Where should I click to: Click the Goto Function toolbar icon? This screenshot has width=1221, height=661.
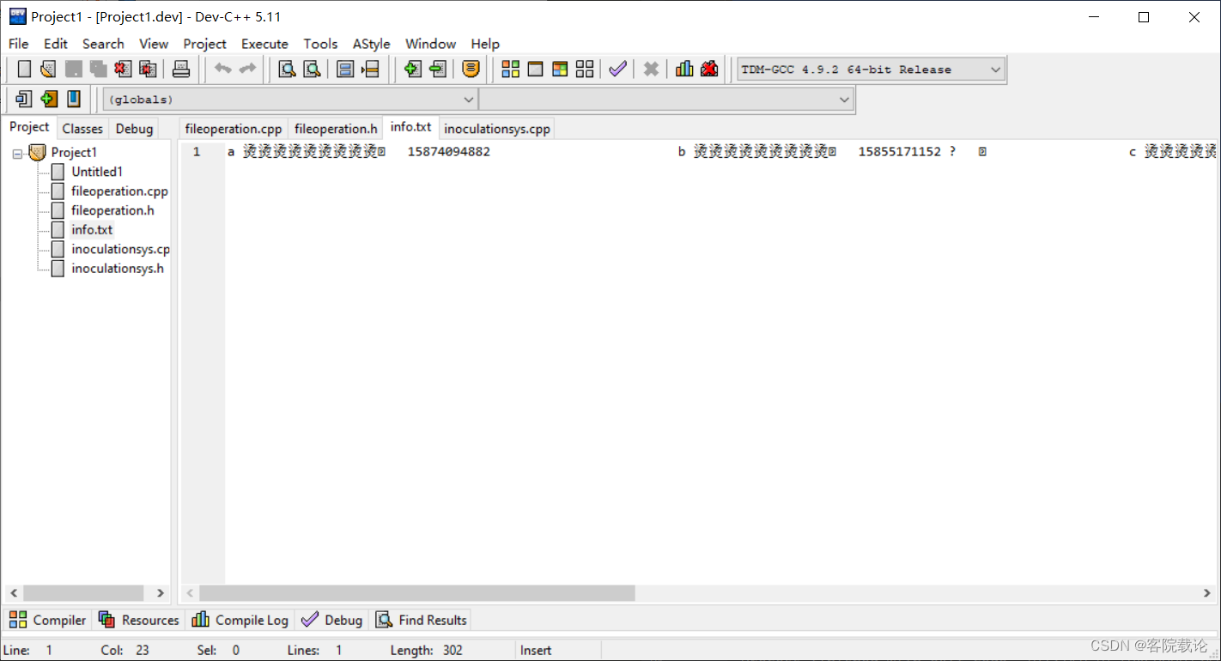tap(345, 69)
